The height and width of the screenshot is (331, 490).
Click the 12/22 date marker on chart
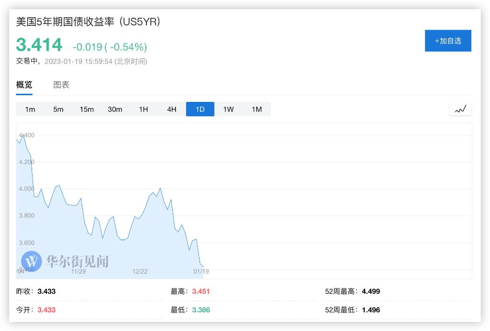tap(140, 272)
